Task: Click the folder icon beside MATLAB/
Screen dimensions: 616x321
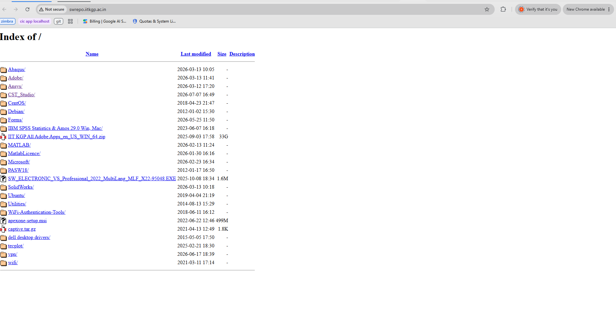Action: point(4,145)
